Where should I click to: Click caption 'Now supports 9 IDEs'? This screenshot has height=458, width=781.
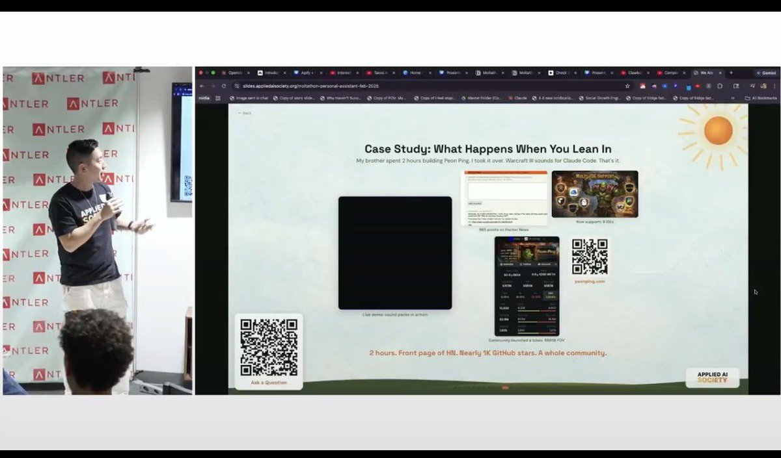tap(595, 222)
